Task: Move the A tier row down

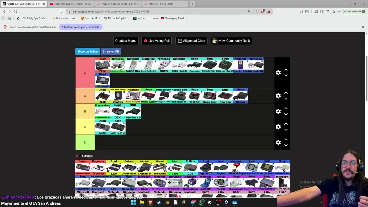Action: click(286, 99)
